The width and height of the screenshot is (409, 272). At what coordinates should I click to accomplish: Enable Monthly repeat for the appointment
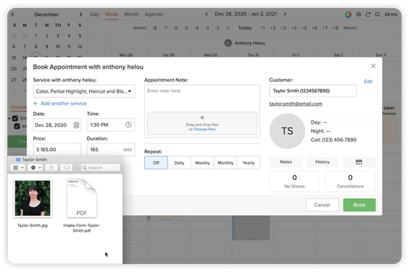225,162
